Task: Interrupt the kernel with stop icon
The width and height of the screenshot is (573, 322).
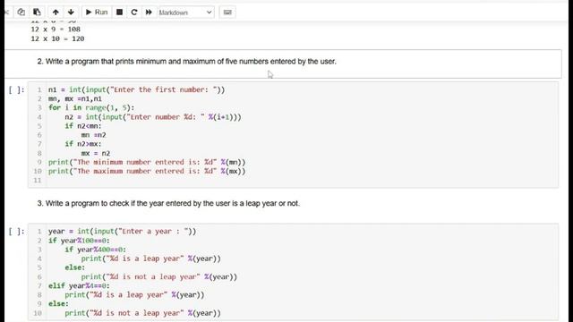Action: (119, 12)
